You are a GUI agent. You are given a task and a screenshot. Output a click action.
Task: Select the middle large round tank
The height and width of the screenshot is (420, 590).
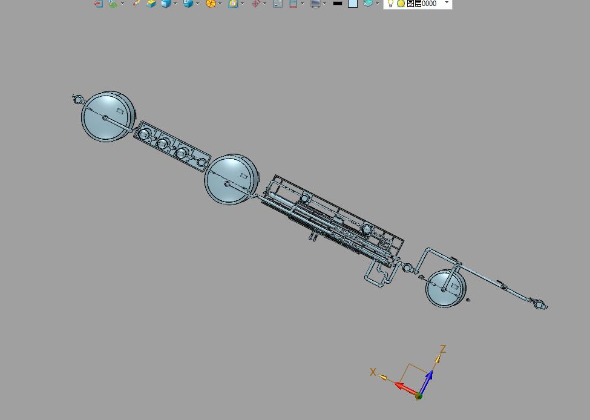click(x=231, y=179)
